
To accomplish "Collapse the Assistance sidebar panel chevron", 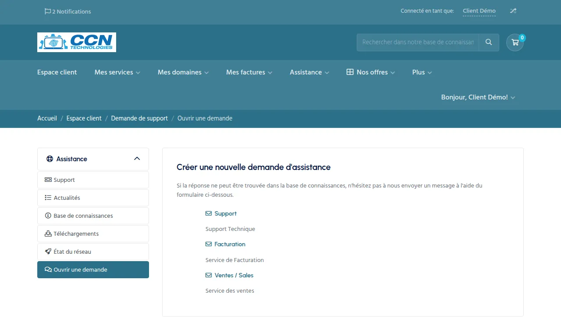I will pos(137,159).
